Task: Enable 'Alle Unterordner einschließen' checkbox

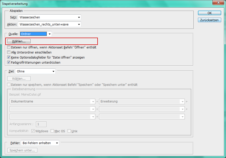Action: pyautogui.click(x=9, y=52)
